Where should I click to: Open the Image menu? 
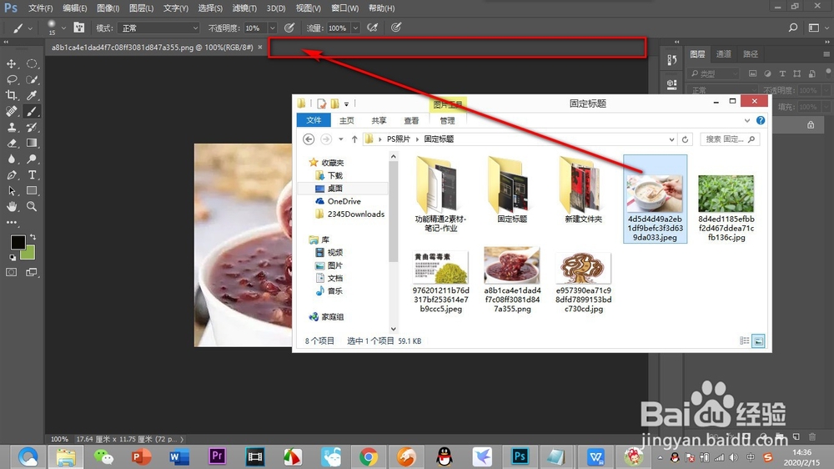(x=108, y=8)
